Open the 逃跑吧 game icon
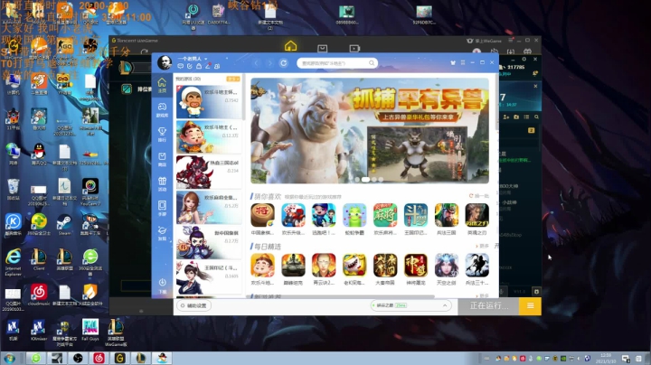Viewport: 651px width, 365px height. pos(324,215)
